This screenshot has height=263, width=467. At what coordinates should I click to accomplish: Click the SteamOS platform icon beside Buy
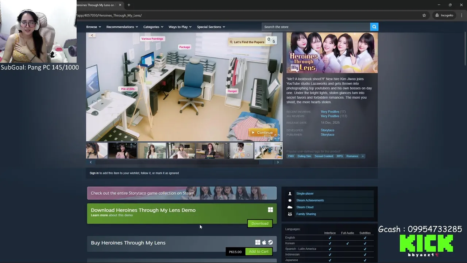click(270, 242)
